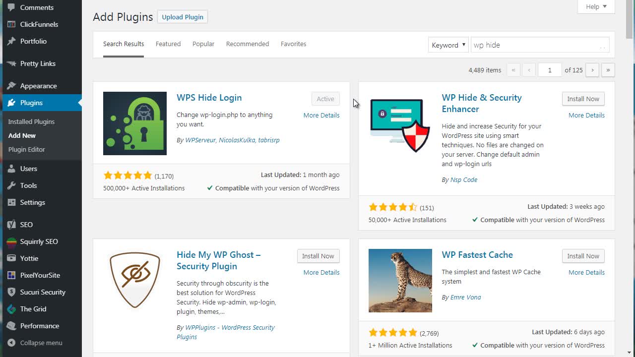Install WP Fastest Cache now
The width and height of the screenshot is (635, 357).
(x=583, y=256)
